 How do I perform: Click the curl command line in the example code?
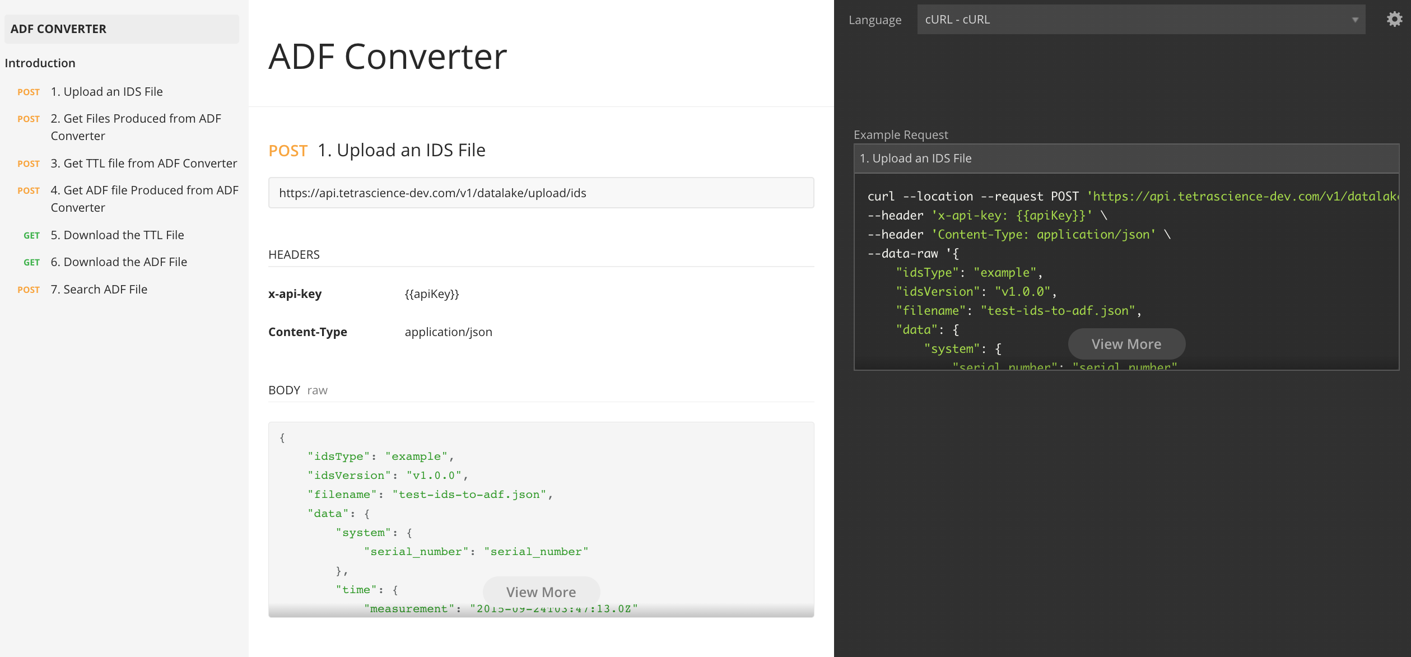(1133, 197)
